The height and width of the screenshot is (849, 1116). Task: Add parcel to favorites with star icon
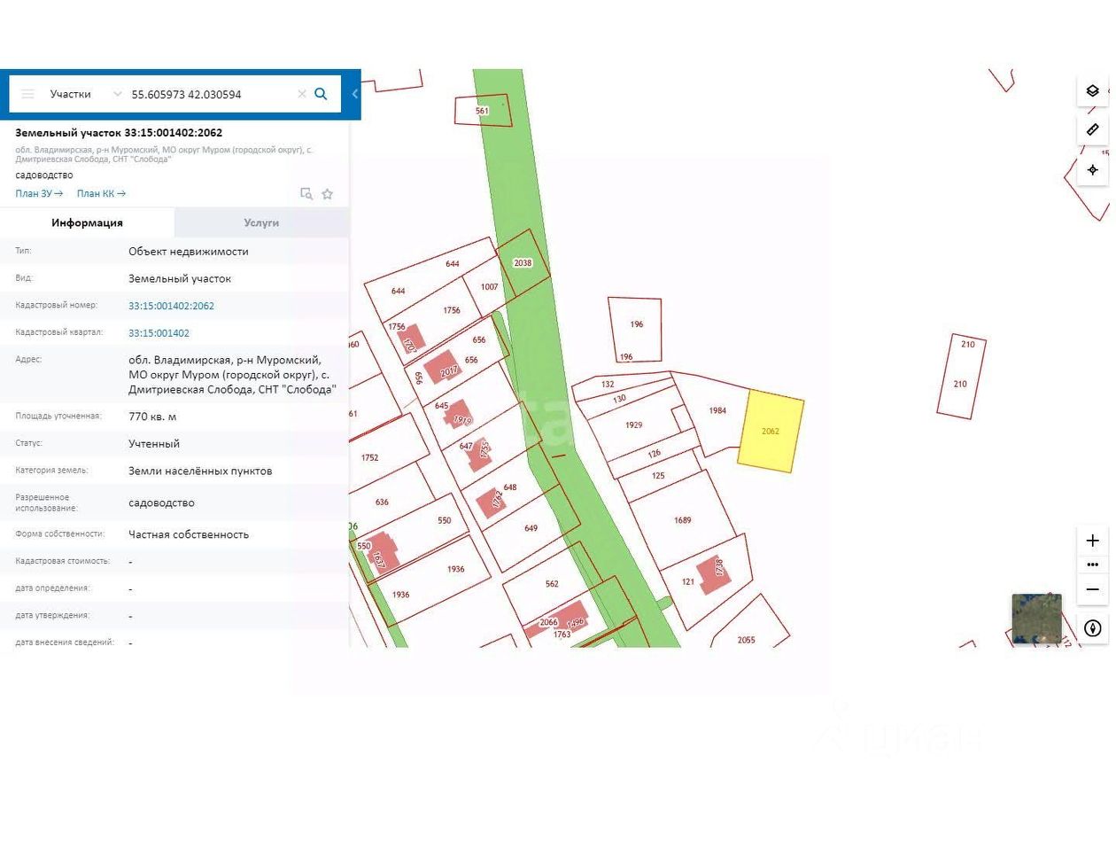point(328,194)
